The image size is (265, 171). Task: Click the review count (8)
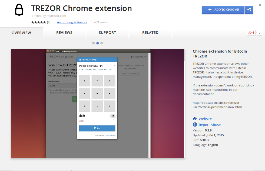[x=49, y=22]
